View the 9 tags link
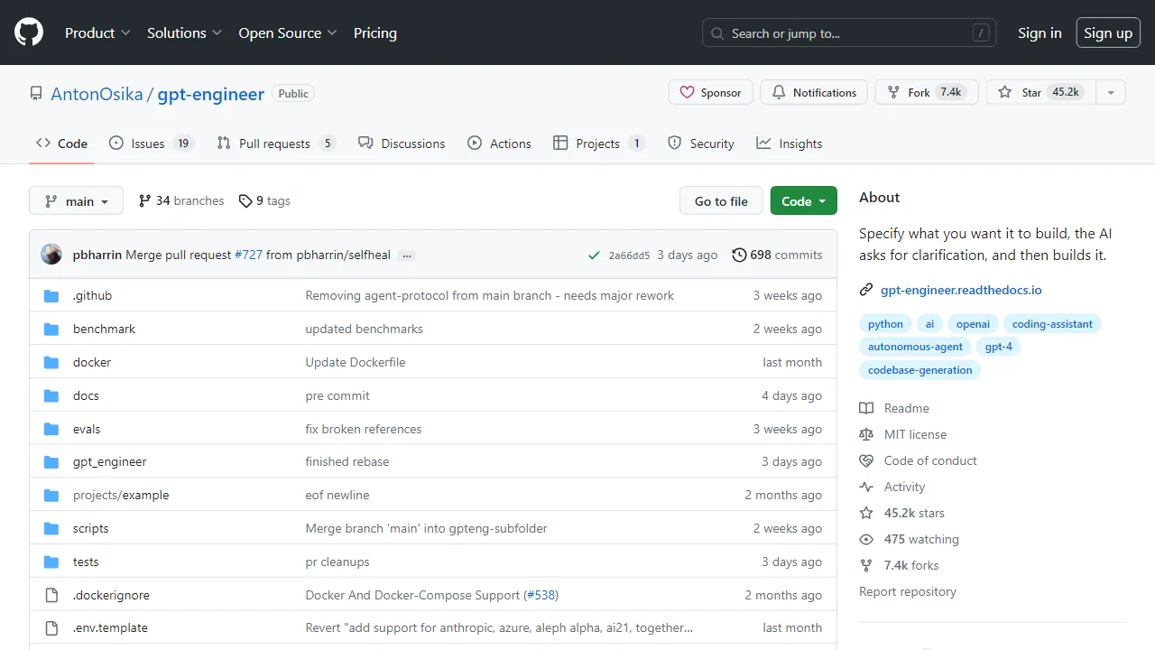Screen dimensions: 1155x650 (x=264, y=200)
